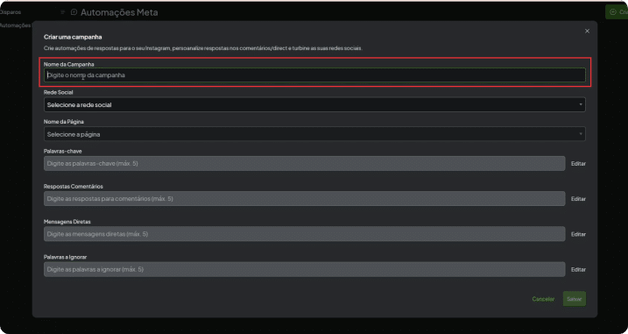Open the Disparos sidebar item

coord(11,12)
